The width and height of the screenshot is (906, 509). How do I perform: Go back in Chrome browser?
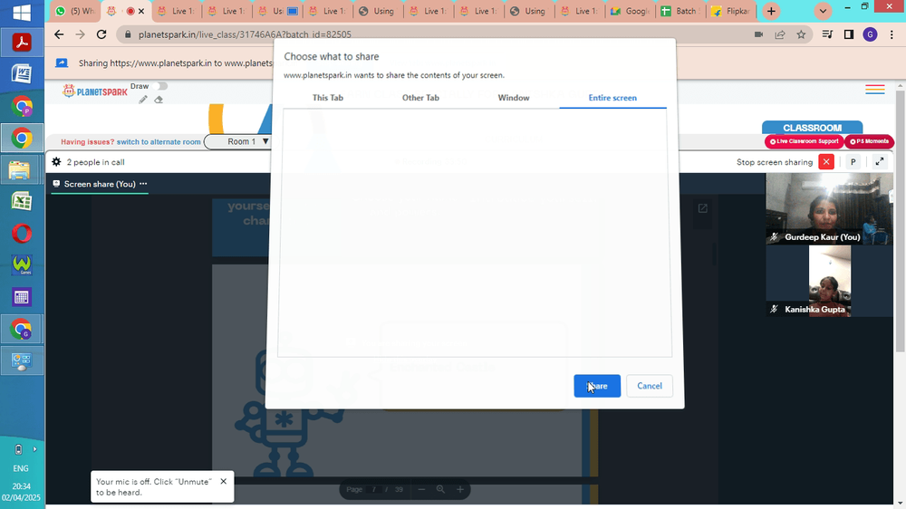59,34
